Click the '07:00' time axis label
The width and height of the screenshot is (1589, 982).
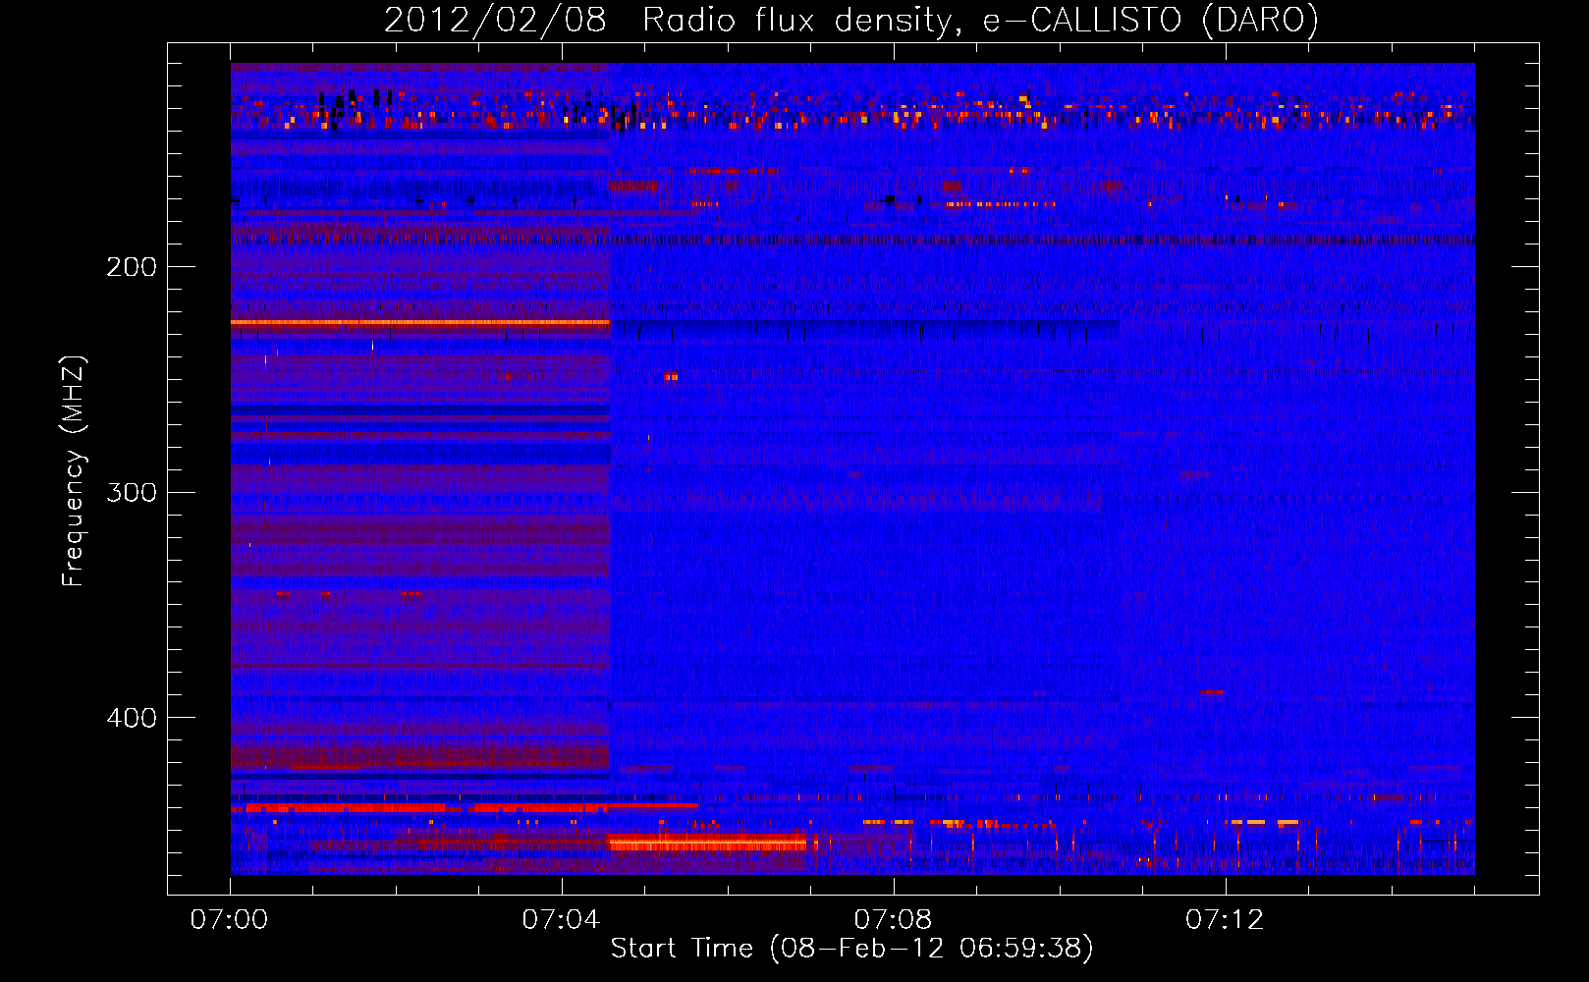(x=230, y=920)
